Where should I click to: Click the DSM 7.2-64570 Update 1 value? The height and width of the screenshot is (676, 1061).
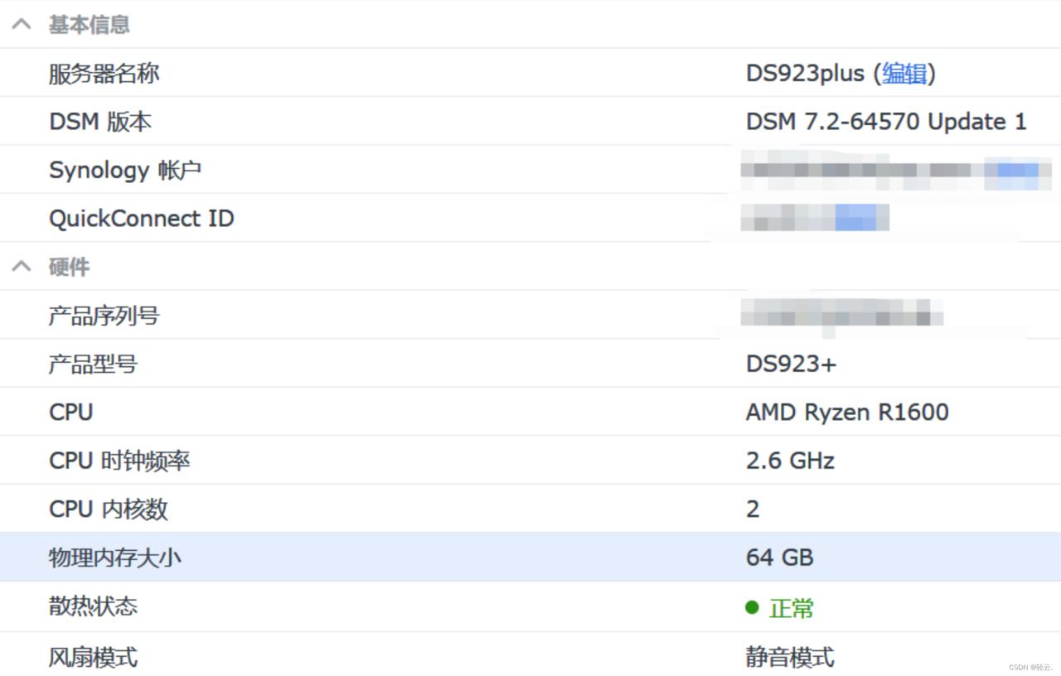pyautogui.click(x=886, y=122)
